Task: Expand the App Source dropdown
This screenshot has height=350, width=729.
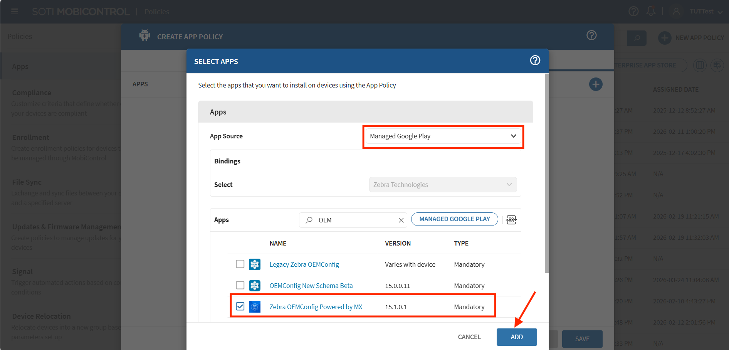Action: [x=443, y=136]
